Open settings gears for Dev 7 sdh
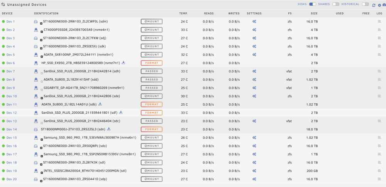386x187 pixels. (x=254, y=71)
